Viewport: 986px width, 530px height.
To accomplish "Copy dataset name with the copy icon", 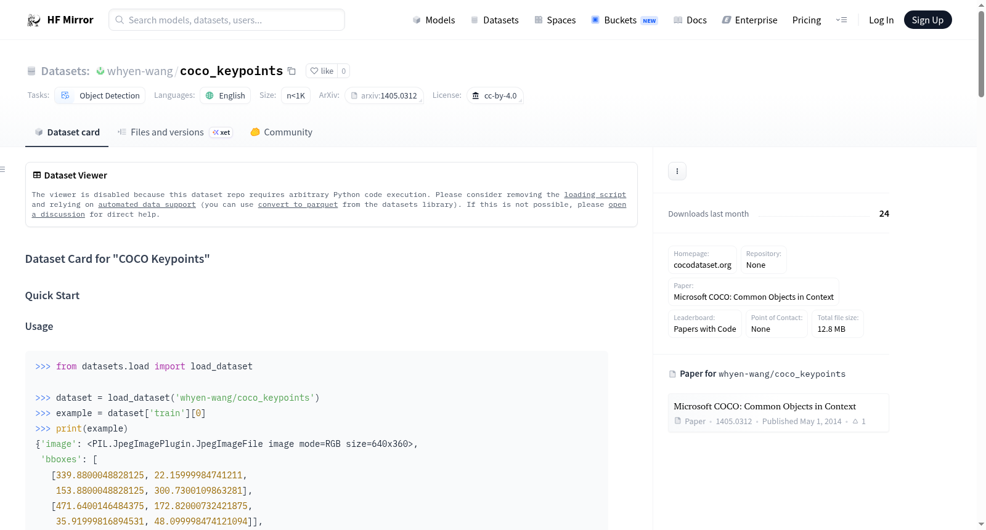I will click(292, 71).
